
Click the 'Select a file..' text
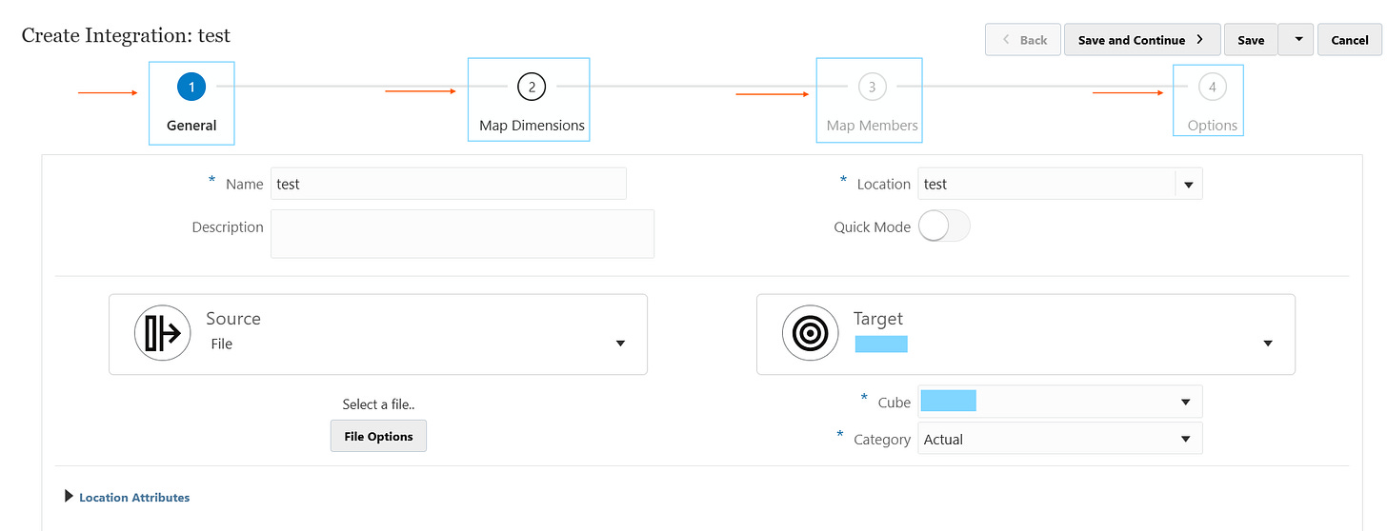[x=378, y=404]
